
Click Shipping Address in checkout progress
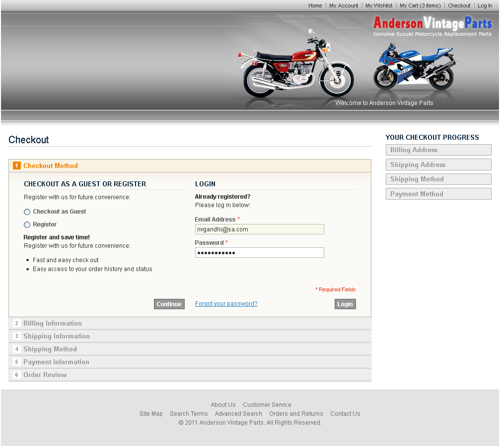tap(438, 165)
